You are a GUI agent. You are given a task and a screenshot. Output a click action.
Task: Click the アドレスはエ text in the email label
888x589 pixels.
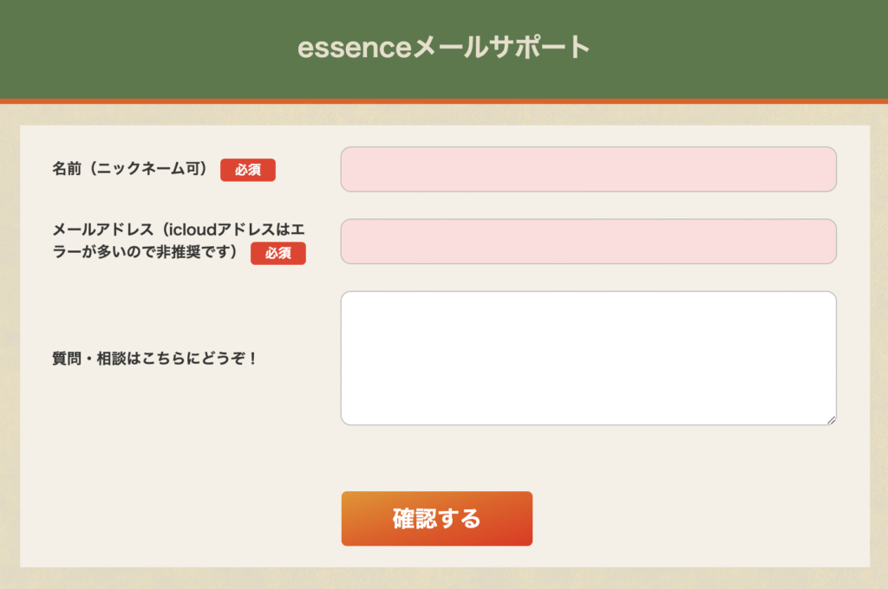click(261, 230)
